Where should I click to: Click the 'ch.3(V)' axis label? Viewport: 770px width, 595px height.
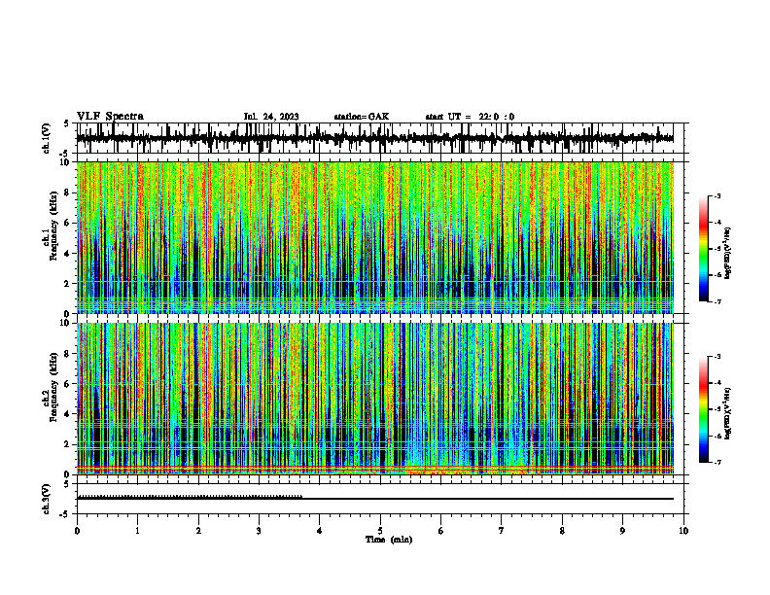coord(47,499)
